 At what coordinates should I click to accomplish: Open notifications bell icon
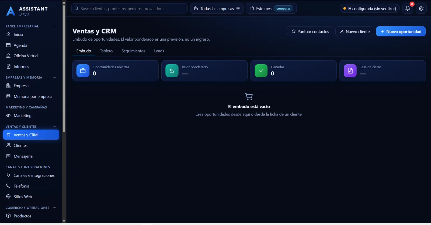pyautogui.click(x=408, y=8)
